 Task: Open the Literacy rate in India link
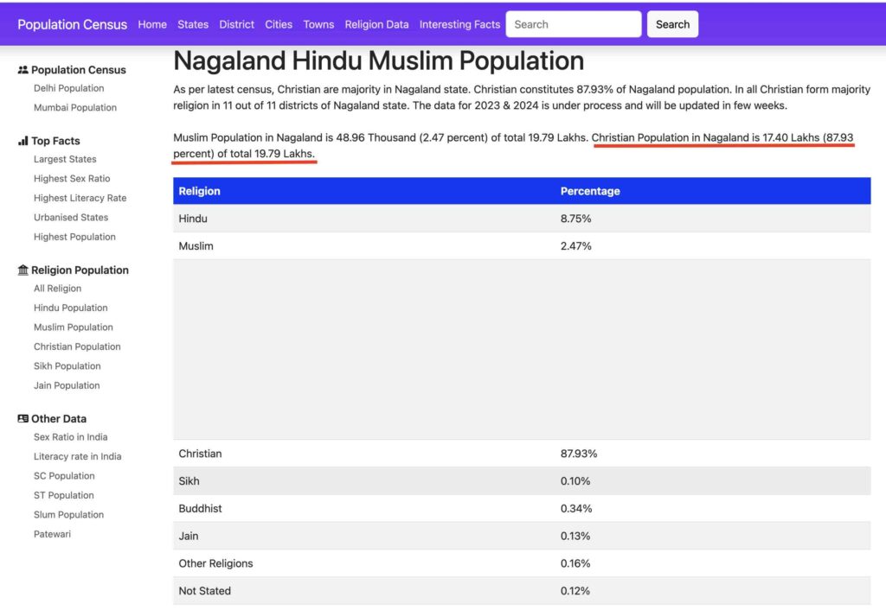pyautogui.click(x=77, y=456)
